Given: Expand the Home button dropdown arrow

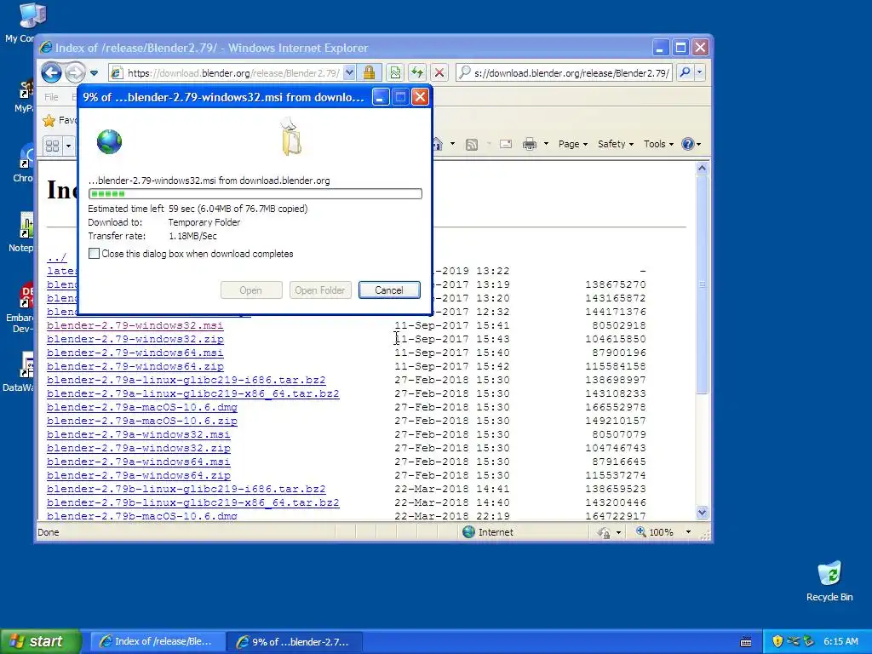Looking at the screenshot, I should tap(452, 144).
